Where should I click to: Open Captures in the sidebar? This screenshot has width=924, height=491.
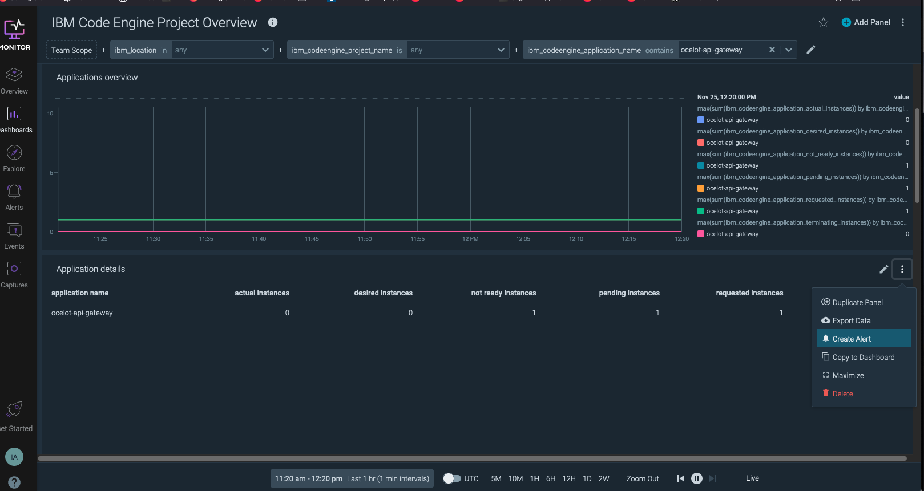point(14,275)
